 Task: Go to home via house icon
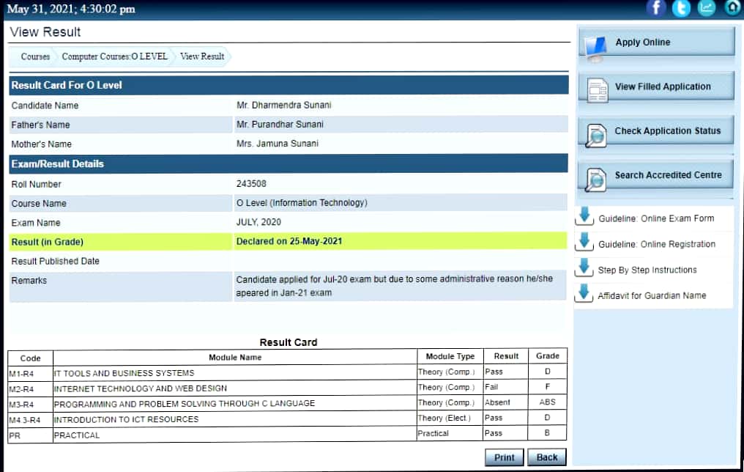point(732,8)
